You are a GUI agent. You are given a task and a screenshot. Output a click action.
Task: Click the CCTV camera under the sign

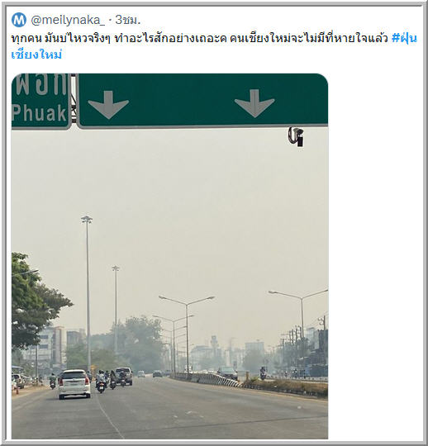pos(296,136)
